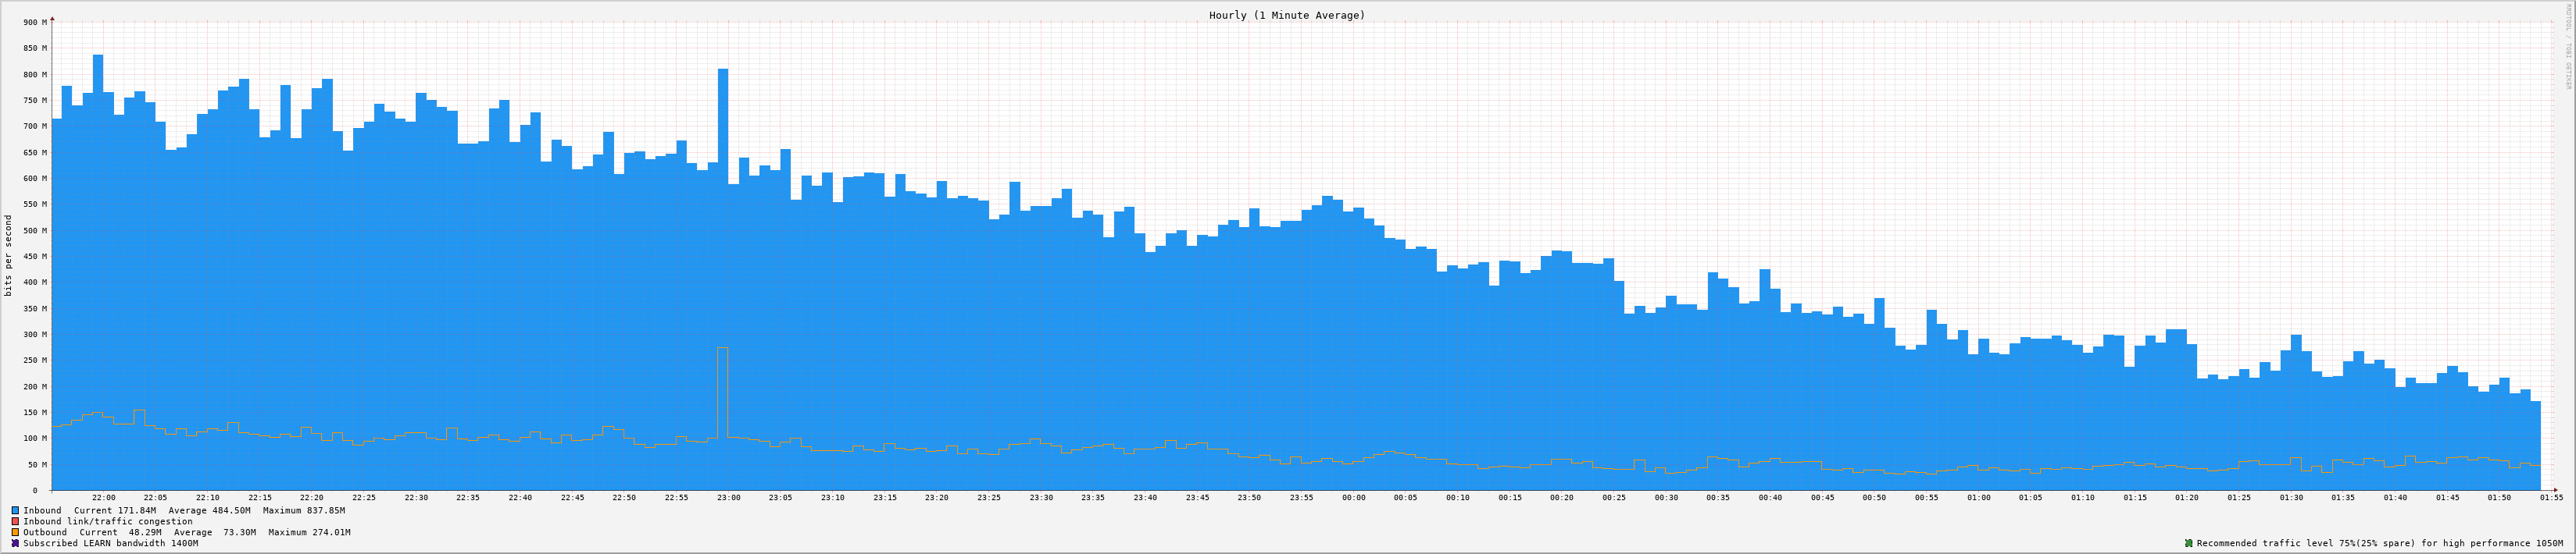Screen dimensions: 2576x554
Task: Click the RRDTOOL / TOBI OETIKER watermark
Action: 2567,60
